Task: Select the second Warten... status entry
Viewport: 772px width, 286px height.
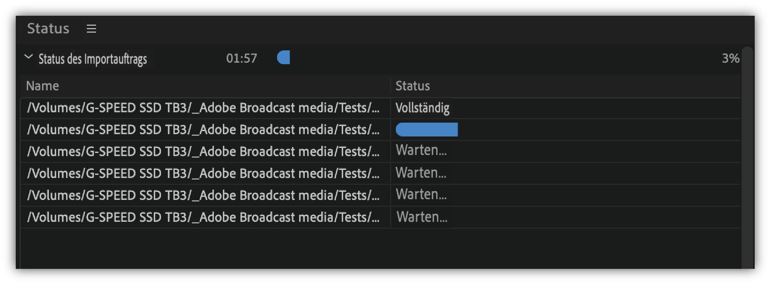Action: 421,173
